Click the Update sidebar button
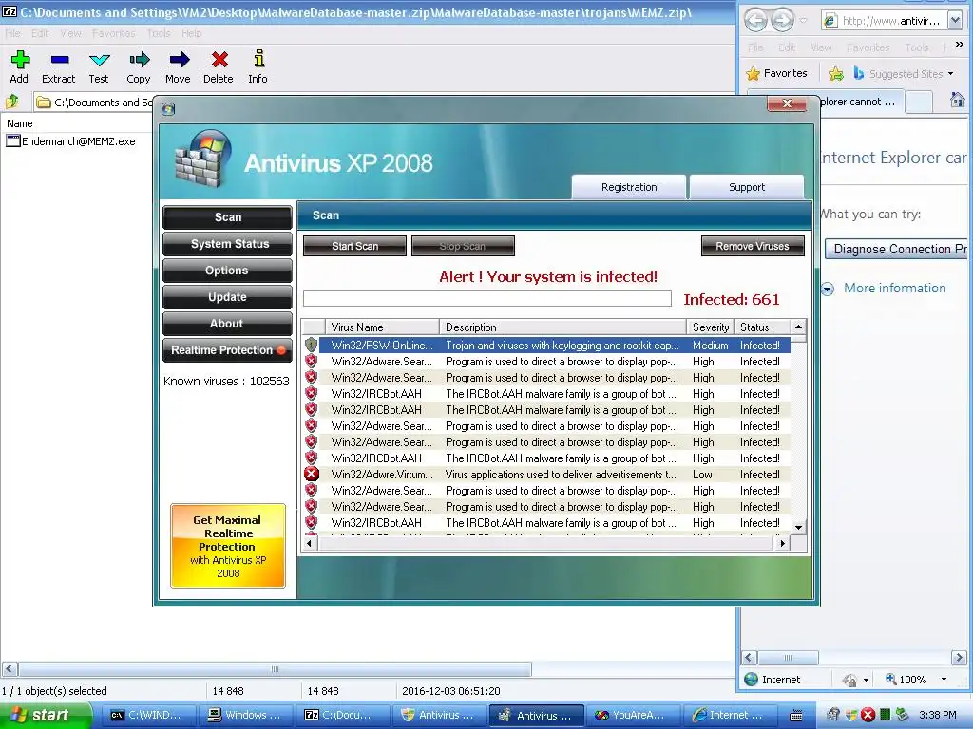This screenshot has width=973, height=729. 227,297
